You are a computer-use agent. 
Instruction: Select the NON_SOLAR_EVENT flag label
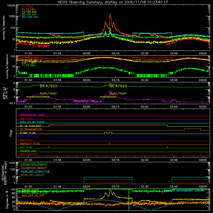point(32,122)
